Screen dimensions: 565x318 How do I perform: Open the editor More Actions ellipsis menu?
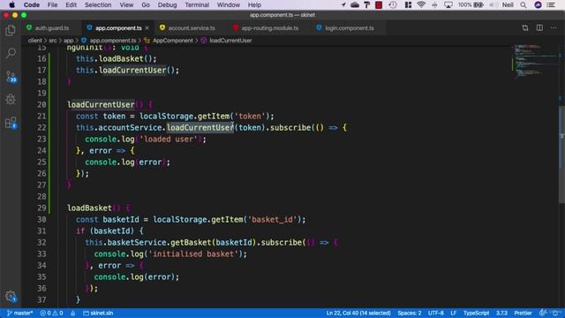554,27
